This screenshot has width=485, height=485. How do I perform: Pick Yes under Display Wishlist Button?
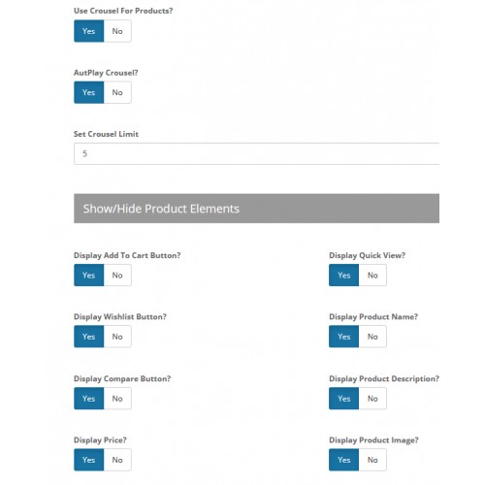(x=89, y=337)
